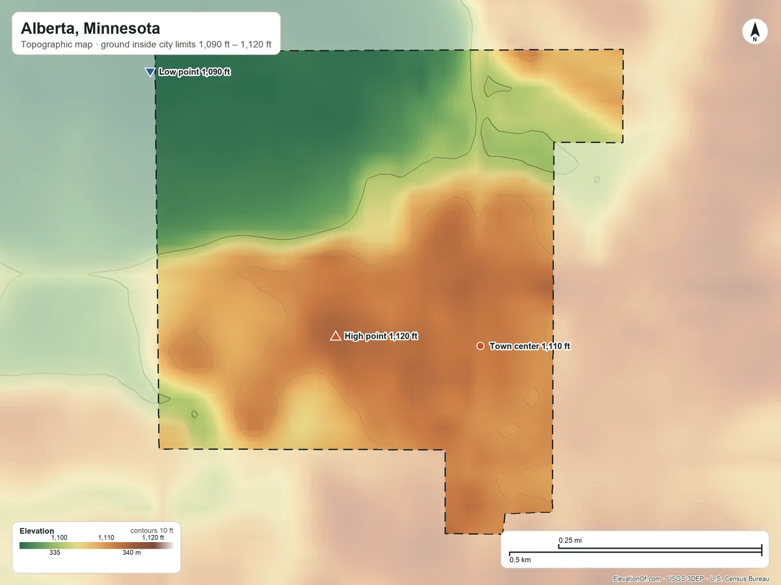Click the high point triangle marker
781x585 pixels.
(x=335, y=335)
